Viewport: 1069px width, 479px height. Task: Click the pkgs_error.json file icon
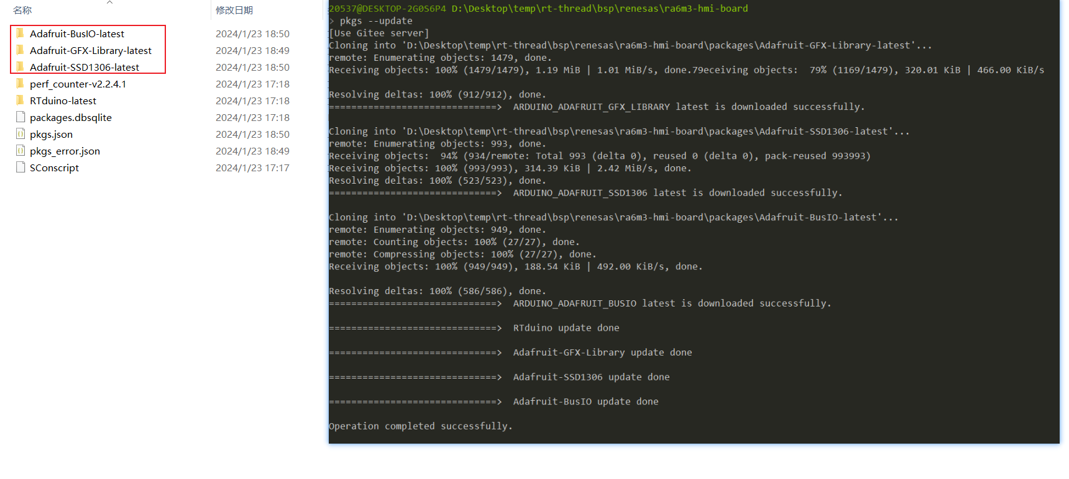click(x=21, y=150)
